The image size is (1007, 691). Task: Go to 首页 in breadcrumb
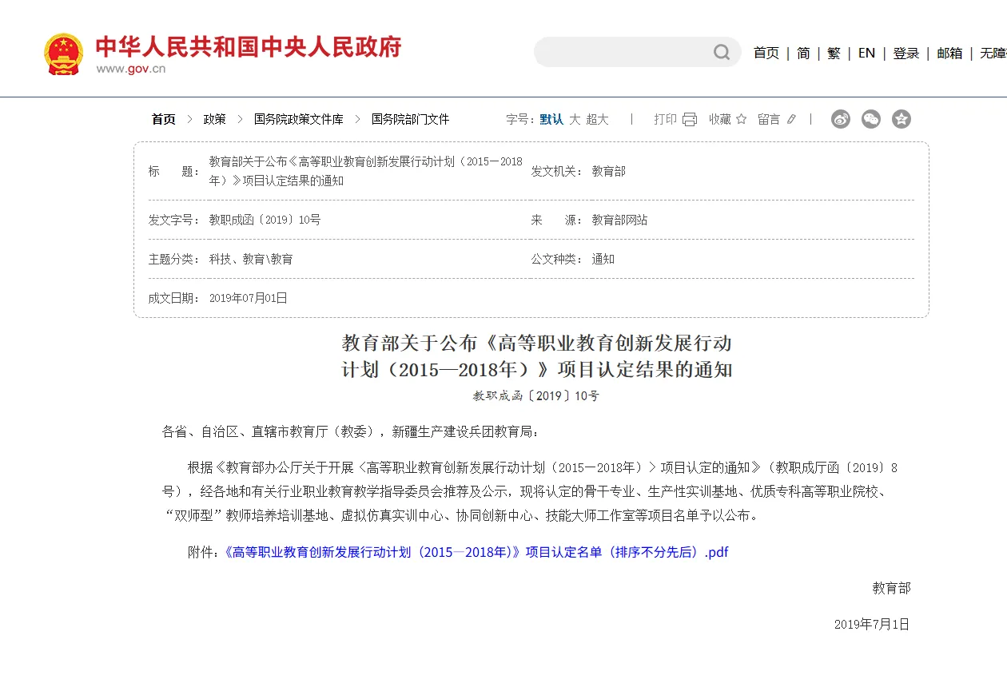tap(163, 119)
